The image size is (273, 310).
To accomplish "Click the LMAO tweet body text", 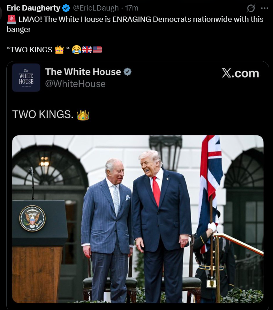I will coord(135,24).
